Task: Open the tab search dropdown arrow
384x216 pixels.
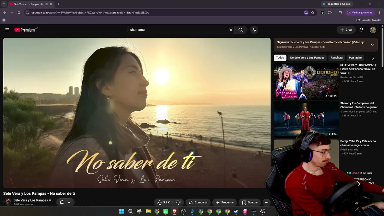Action: pos(4,4)
